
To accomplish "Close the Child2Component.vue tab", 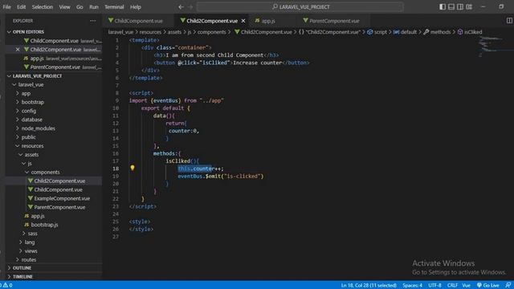I will 243,21.
